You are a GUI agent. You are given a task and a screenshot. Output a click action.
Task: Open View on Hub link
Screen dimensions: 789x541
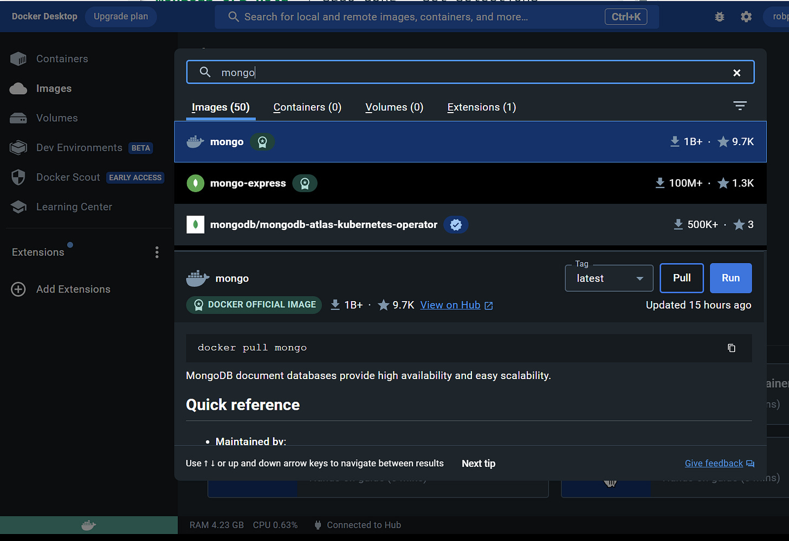tap(450, 305)
